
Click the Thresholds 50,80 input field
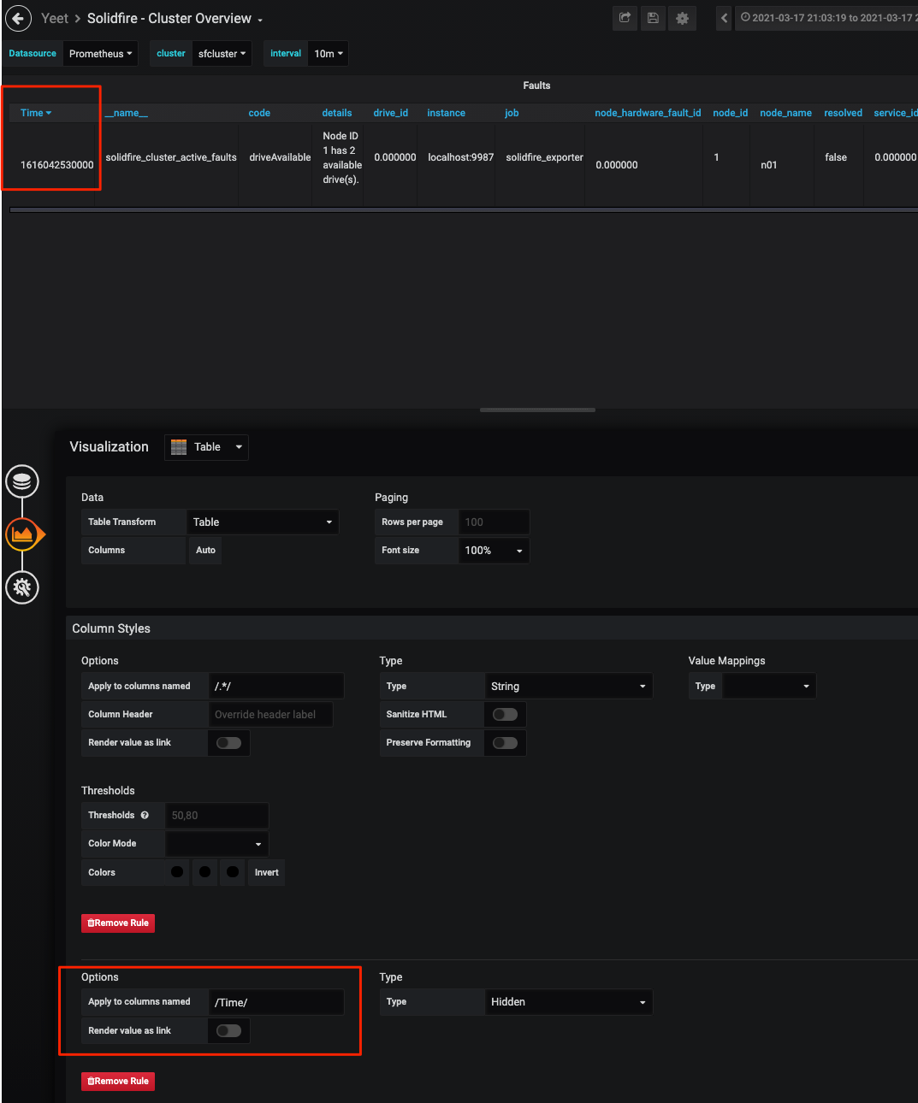[217, 815]
